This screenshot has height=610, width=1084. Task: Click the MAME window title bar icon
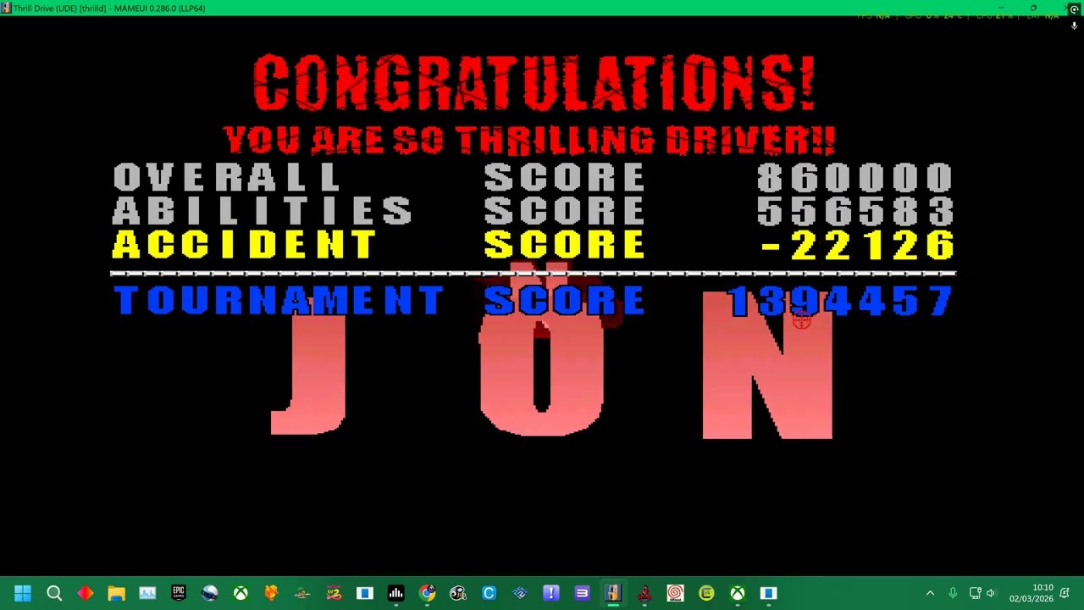click(6, 8)
